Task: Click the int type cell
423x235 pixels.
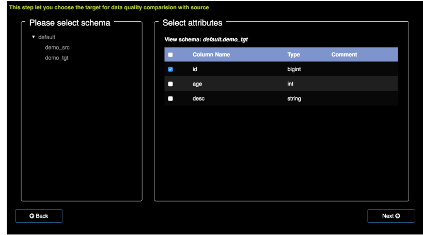Action: (x=290, y=83)
